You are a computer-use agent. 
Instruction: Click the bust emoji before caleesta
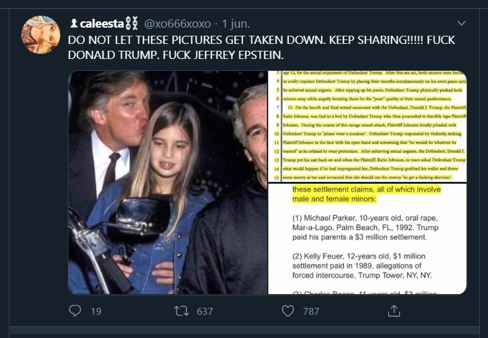point(74,24)
